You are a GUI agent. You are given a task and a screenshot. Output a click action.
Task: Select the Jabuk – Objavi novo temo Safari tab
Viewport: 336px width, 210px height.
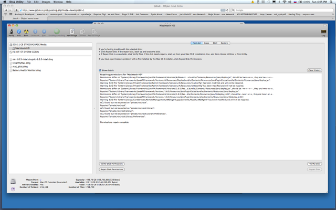point(26,18)
